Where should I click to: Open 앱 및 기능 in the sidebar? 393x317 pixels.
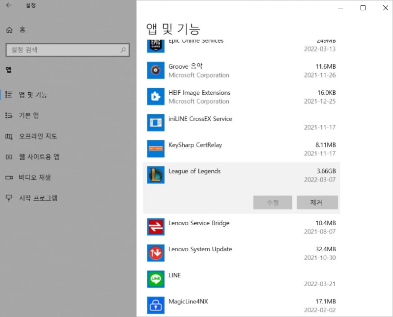33,95
